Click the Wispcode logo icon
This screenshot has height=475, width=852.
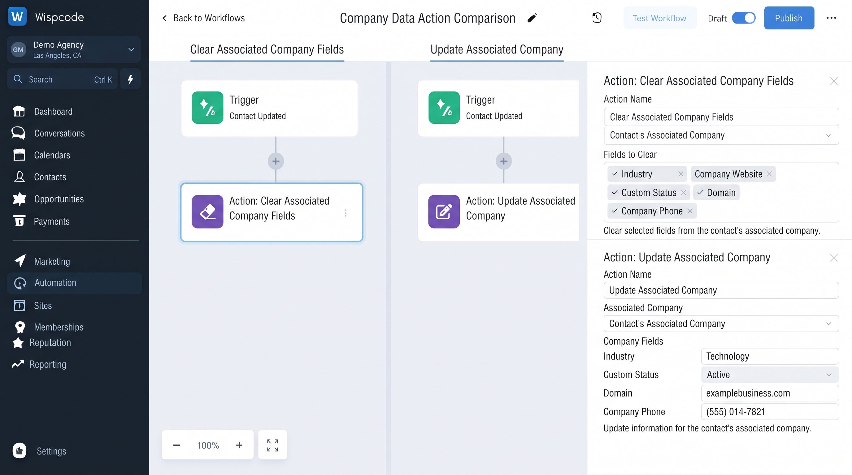pos(17,16)
